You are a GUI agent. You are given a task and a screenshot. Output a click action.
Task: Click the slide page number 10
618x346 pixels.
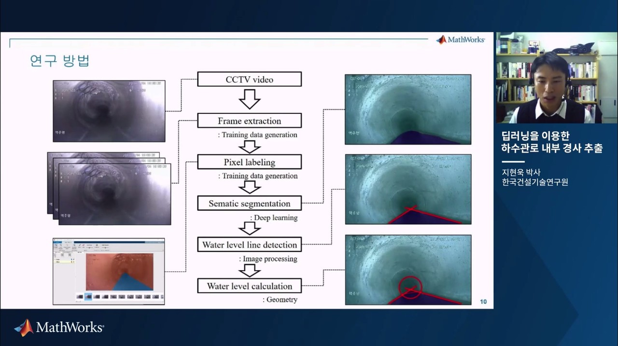tap(483, 302)
